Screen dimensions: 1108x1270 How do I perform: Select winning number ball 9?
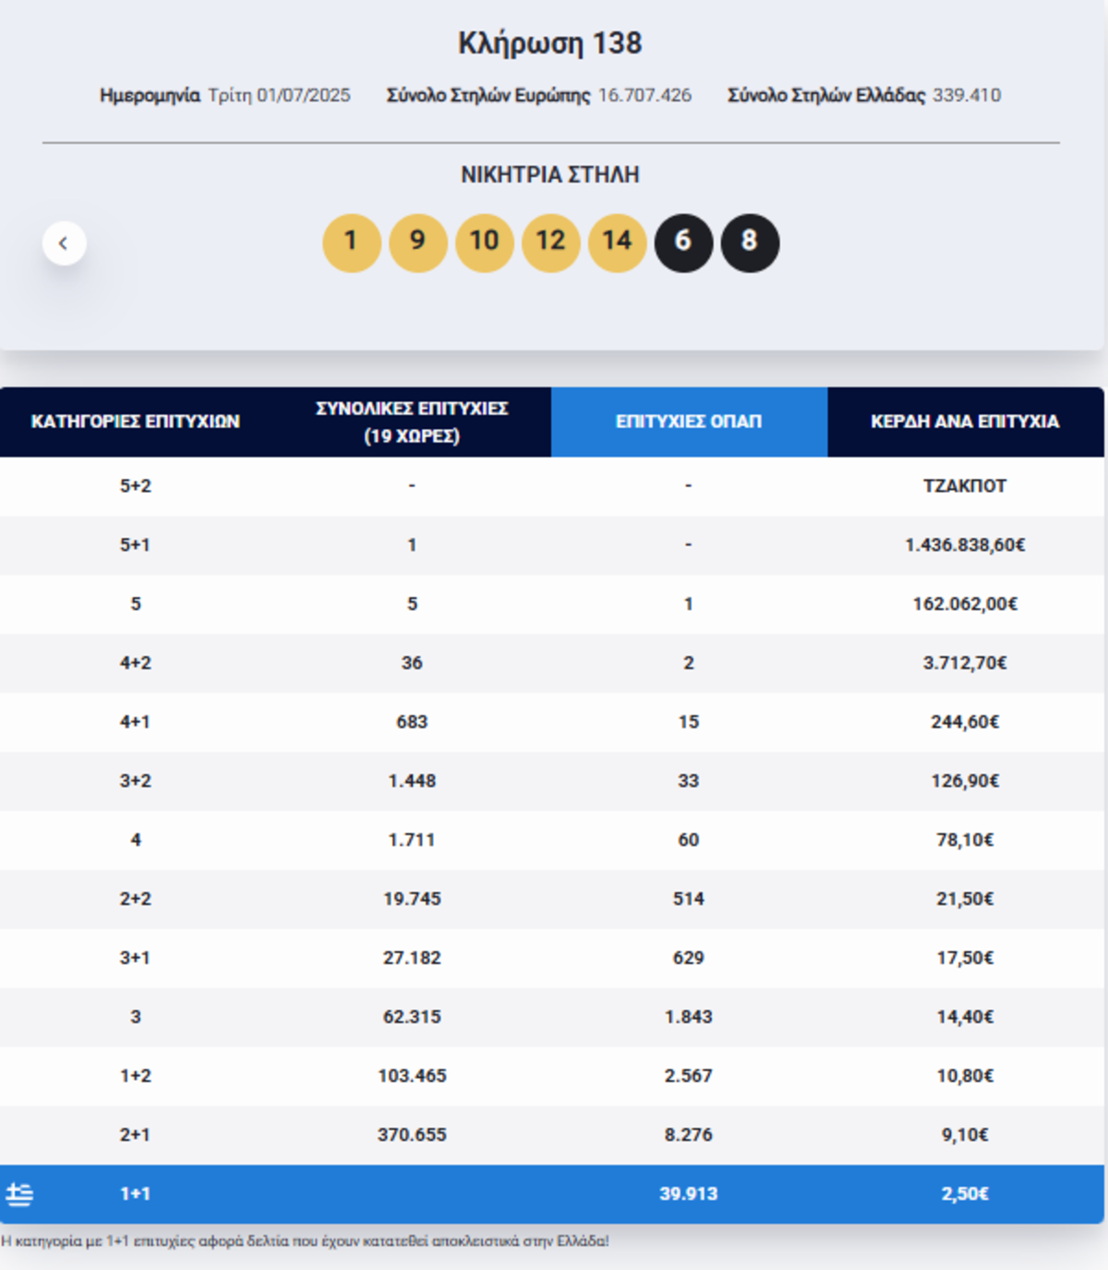point(417,243)
